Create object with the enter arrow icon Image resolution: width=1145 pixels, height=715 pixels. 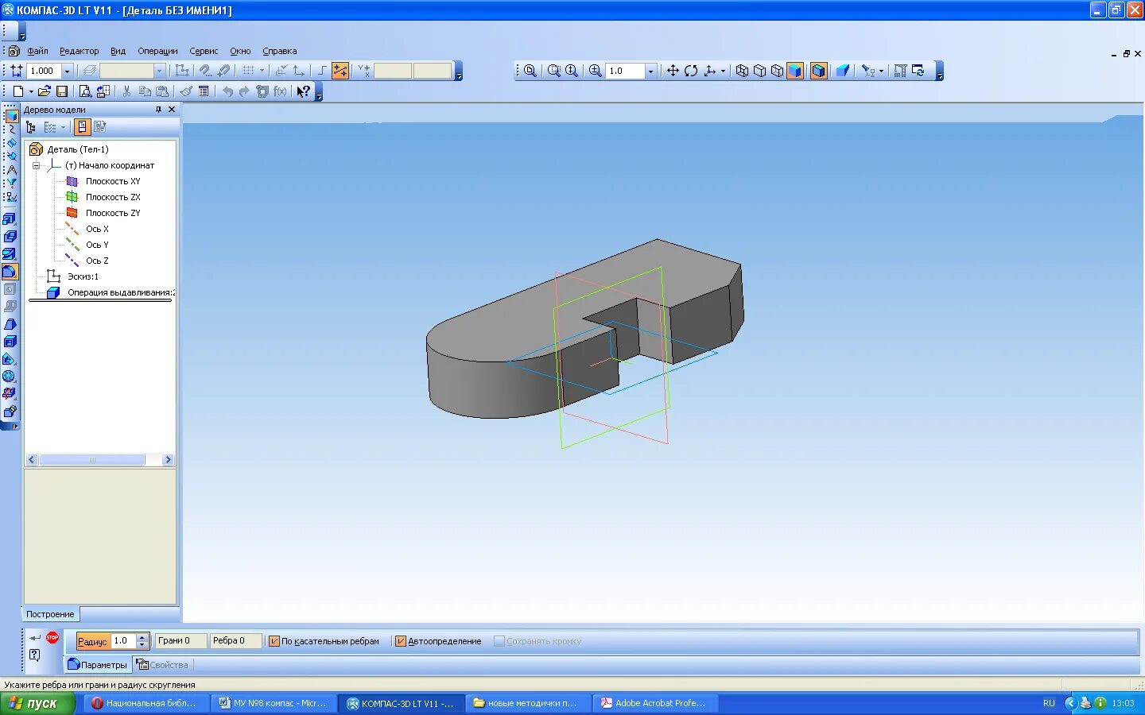pyautogui.click(x=34, y=637)
